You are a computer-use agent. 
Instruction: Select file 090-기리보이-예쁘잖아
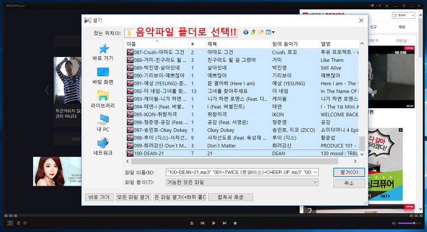pyautogui.click(x=159, y=76)
